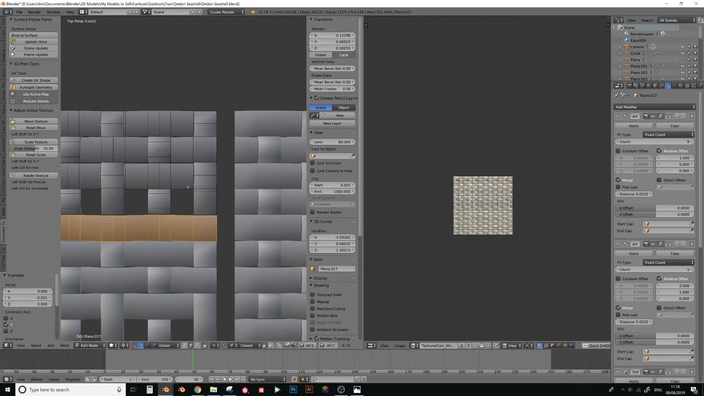Open the Windows Start menu
This screenshot has width=704, height=396.
pyautogui.click(x=8, y=389)
